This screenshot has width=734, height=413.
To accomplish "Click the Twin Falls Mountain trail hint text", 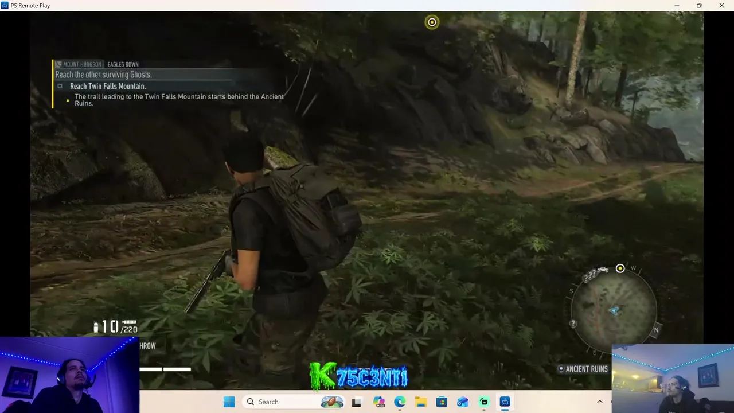I will pyautogui.click(x=179, y=100).
